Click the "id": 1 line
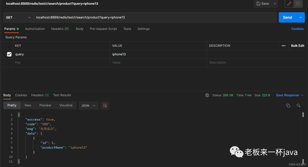Screen dimensions: 308x167 click(x=48, y=143)
